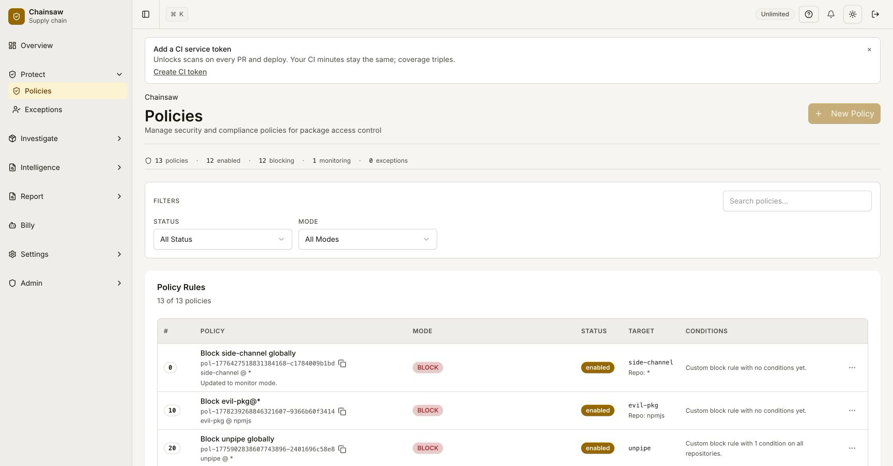Image resolution: width=893 pixels, height=466 pixels.
Task: Open actions menu for side-channel policy
Action: pyautogui.click(x=852, y=368)
